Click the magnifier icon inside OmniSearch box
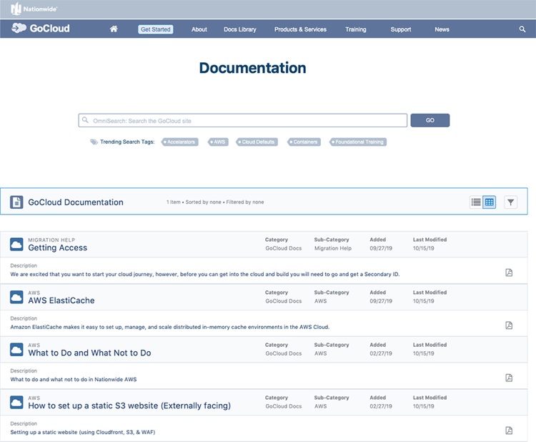Screen dimensions: 536x442 85,120
